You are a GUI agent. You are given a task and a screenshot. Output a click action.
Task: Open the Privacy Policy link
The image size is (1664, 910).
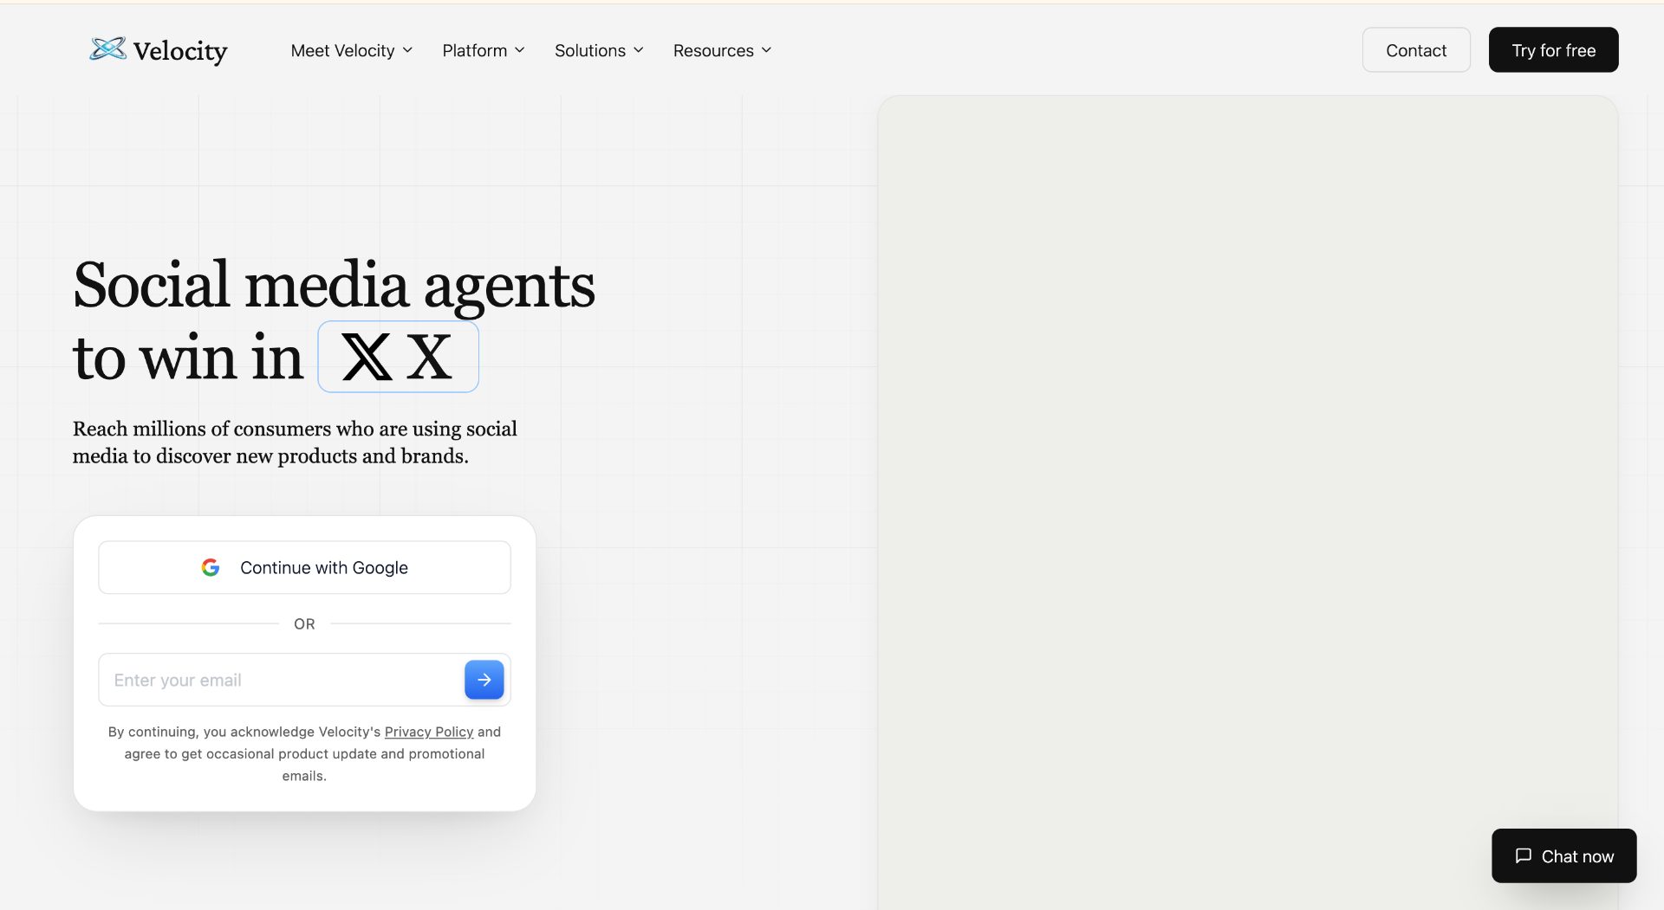429,732
